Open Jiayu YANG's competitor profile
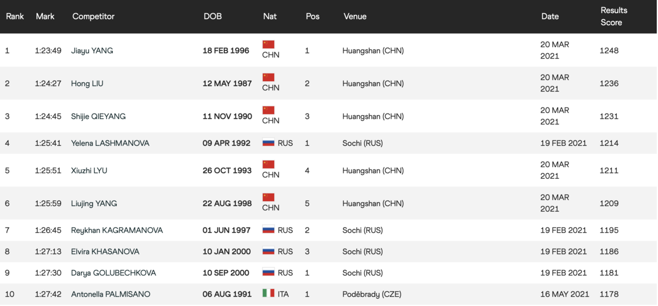 (x=92, y=50)
